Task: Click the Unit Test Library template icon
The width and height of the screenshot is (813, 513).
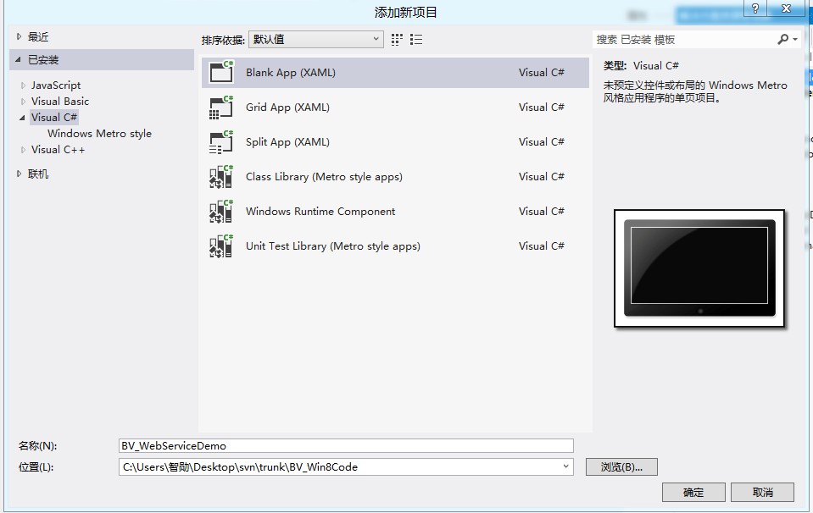Action: tap(220, 245)
